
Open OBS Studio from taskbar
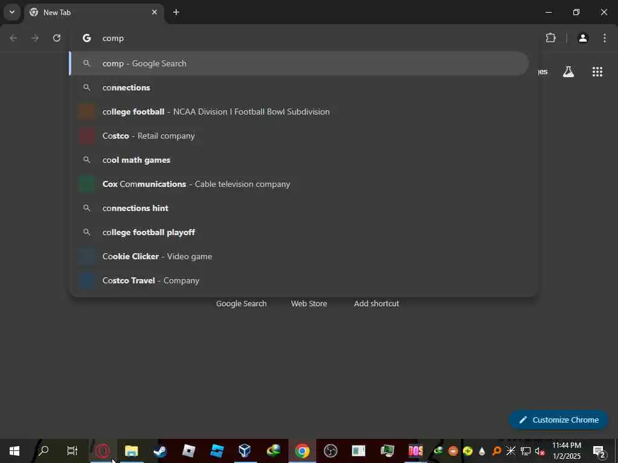click(x=330, y=451)
